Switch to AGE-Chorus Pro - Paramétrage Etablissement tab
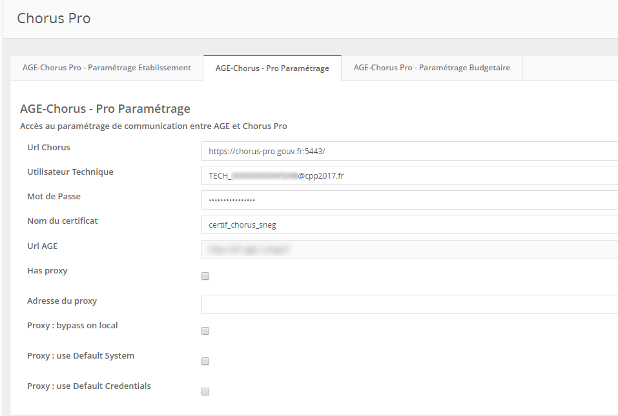618x416 pixels. click(x=107, y=68)
